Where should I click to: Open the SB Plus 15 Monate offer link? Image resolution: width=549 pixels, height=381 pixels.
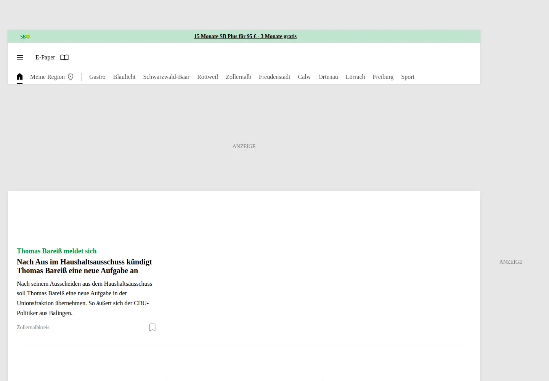[245, 37]
